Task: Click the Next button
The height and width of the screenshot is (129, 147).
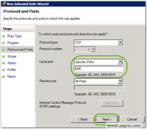Action: [x=107, y=120]
